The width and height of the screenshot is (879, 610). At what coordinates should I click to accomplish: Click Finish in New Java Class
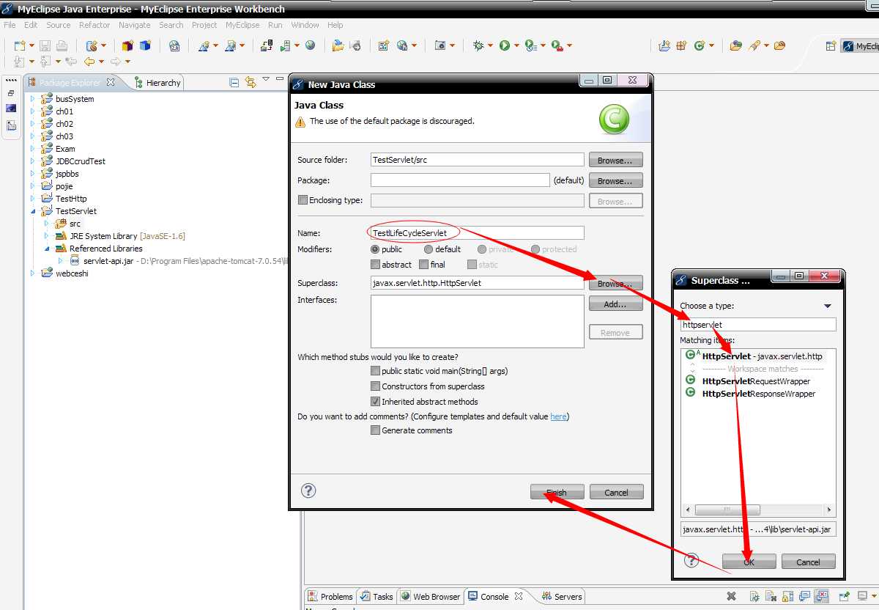(557, 492)
